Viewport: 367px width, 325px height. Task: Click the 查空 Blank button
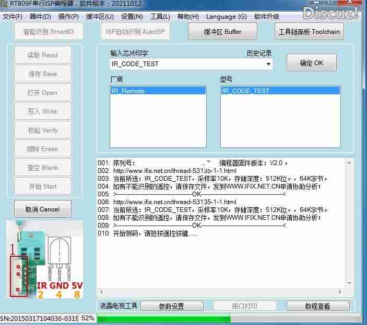(43, 168)
